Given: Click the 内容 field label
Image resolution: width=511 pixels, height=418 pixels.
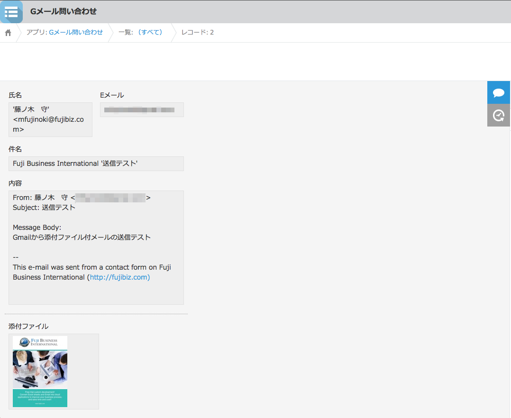Looking at the screenshot, I should 15,183.
